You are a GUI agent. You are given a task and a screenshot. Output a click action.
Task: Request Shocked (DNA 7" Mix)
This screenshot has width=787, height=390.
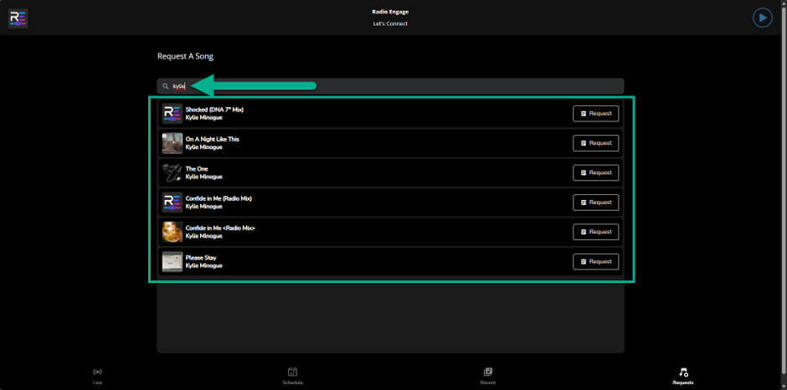click(x=596, y=114)
